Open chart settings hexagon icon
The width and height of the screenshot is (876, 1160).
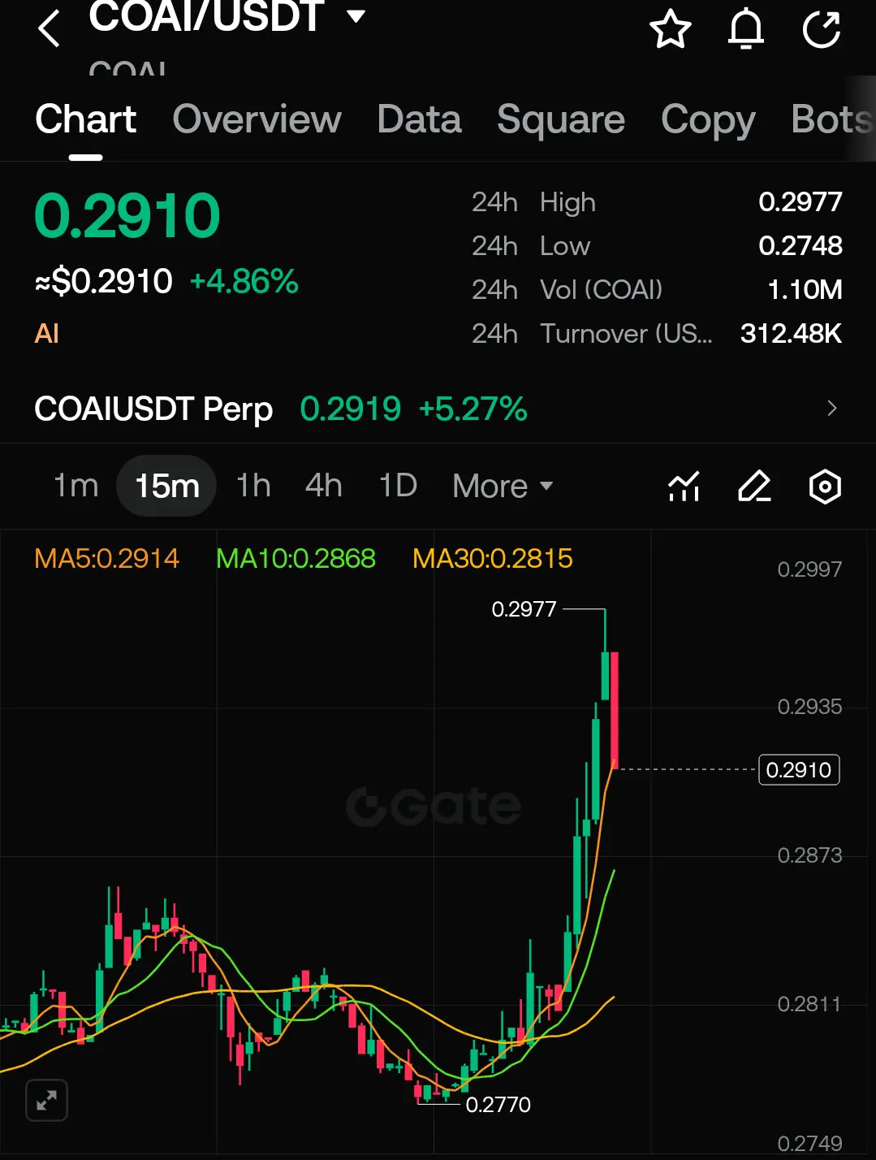point(825,487)
